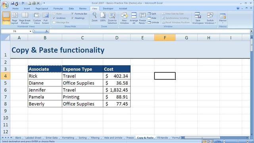The height and width of the screenshot is (143, 254).
Task: Open the Home ribbon tab
Action: (15, 9)
